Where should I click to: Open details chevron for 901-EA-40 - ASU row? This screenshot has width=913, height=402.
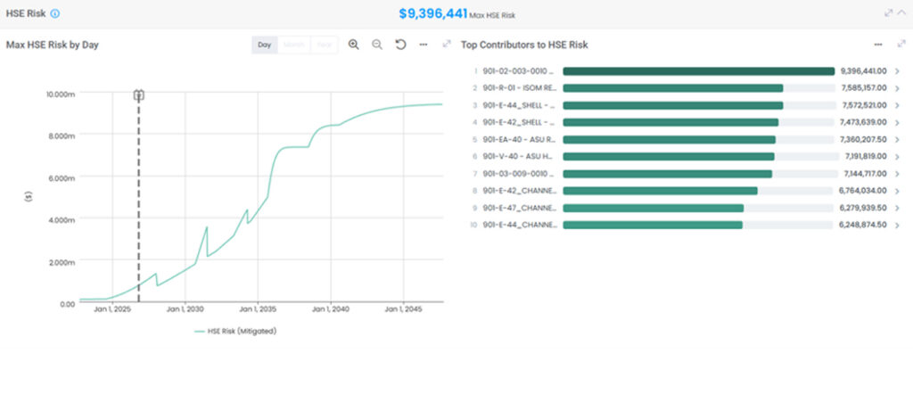click(897, 140)
